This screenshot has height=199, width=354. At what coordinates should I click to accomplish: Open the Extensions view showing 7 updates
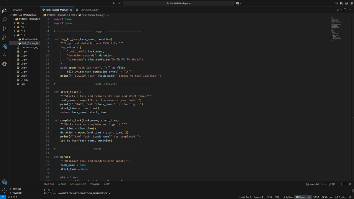pos(4,47)
